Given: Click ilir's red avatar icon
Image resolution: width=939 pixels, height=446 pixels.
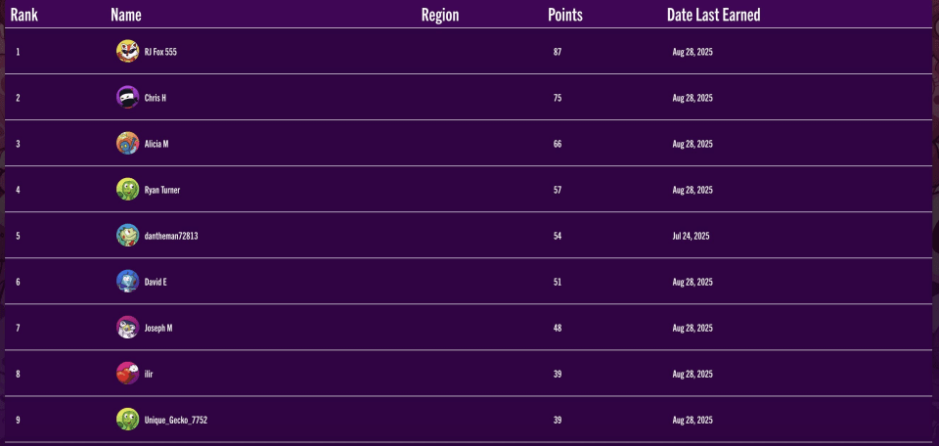Looking at the screenshot, I should (x=127, y=374).
